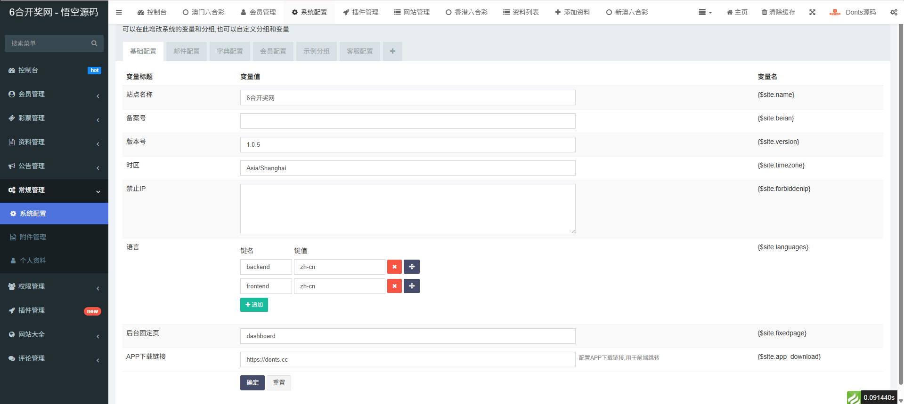Open 插件管理 in the top navigation
This screenshot has height=404, width=904.
(x=360, y=12)
